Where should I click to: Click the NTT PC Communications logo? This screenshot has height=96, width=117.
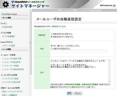(108, 5)
